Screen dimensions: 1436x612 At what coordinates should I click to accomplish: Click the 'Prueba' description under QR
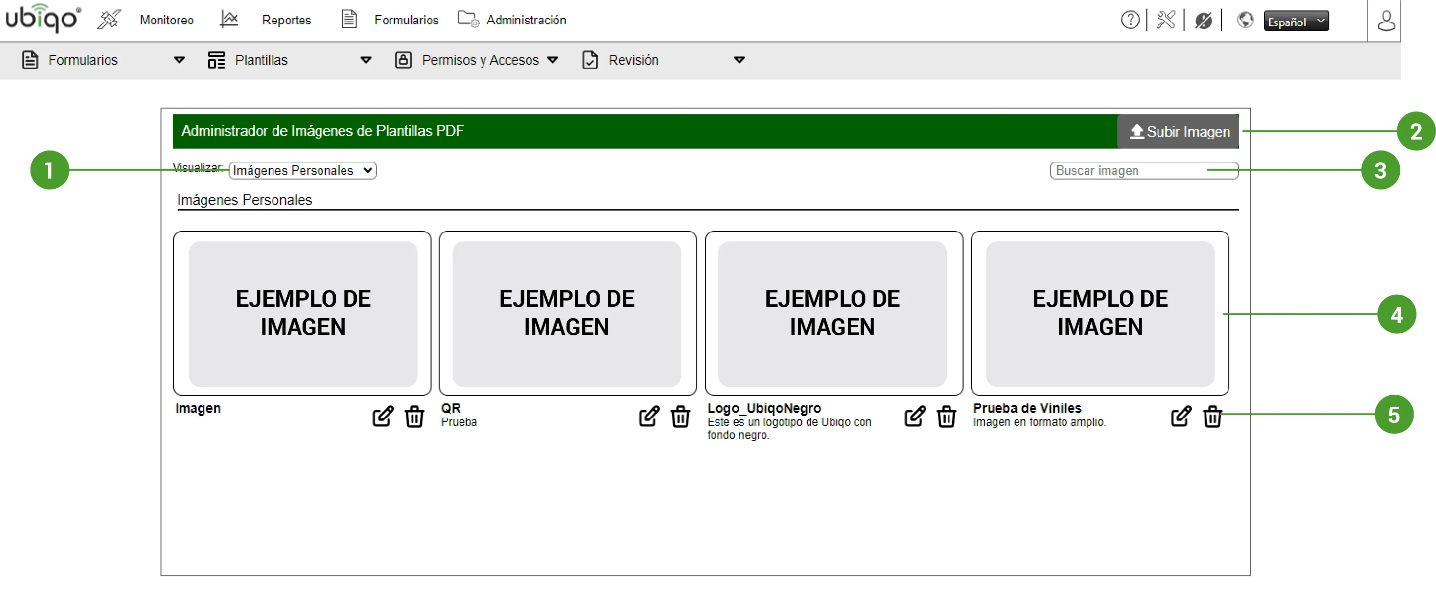[x=459, y=422]
